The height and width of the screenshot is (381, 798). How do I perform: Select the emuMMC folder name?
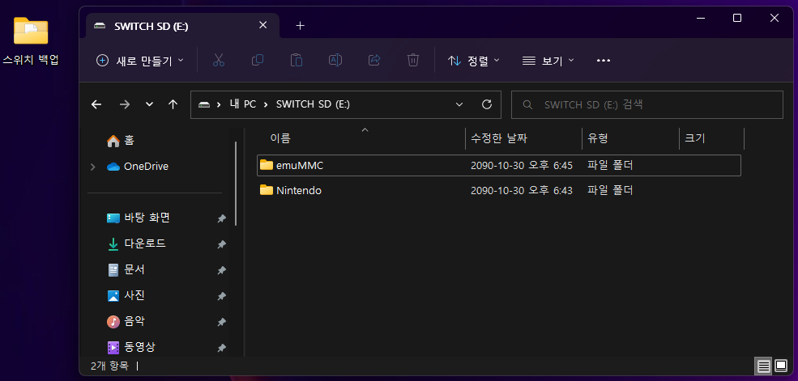click(300, 166)
